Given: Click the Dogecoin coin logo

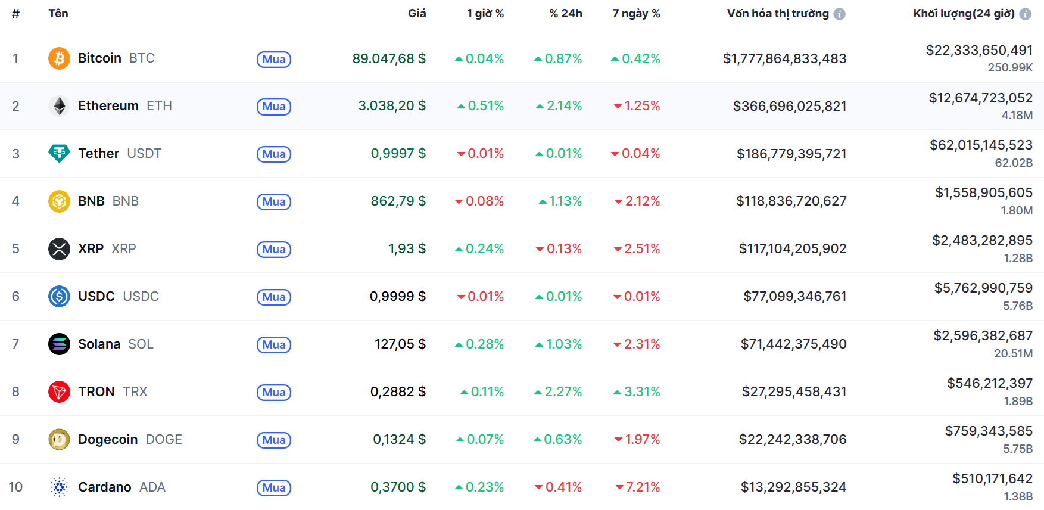Looking at the screenshot, I should (59, 440).
